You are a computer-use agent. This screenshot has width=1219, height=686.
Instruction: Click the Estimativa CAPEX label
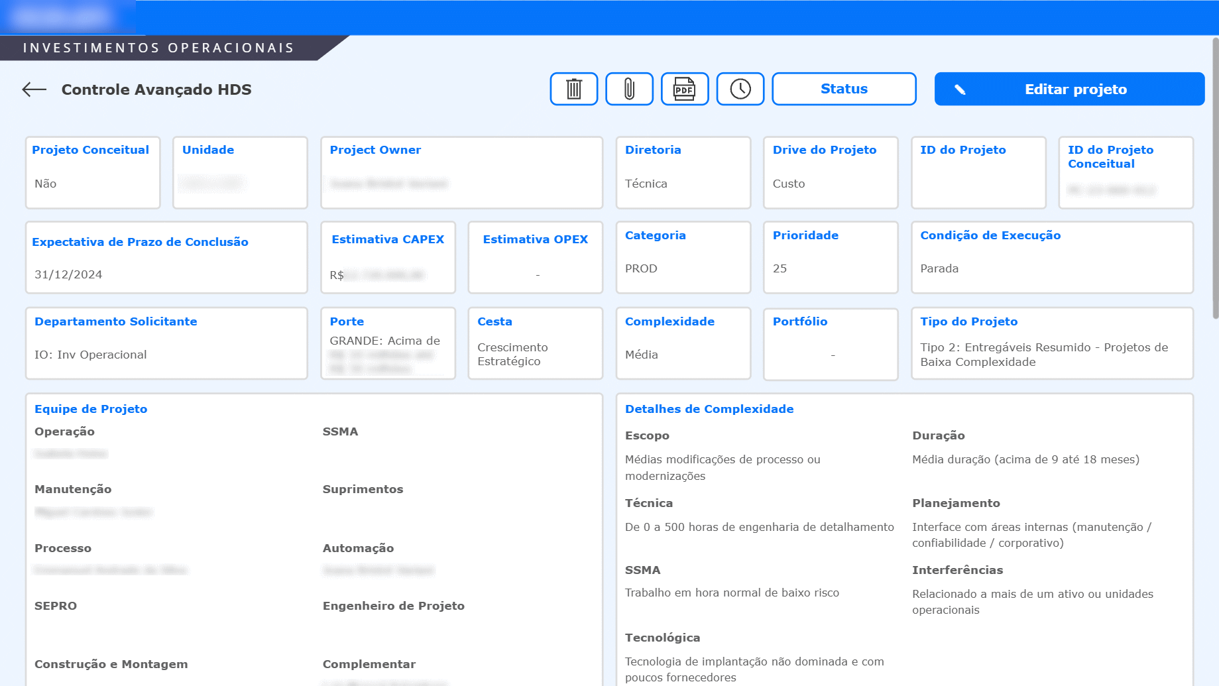387,239
